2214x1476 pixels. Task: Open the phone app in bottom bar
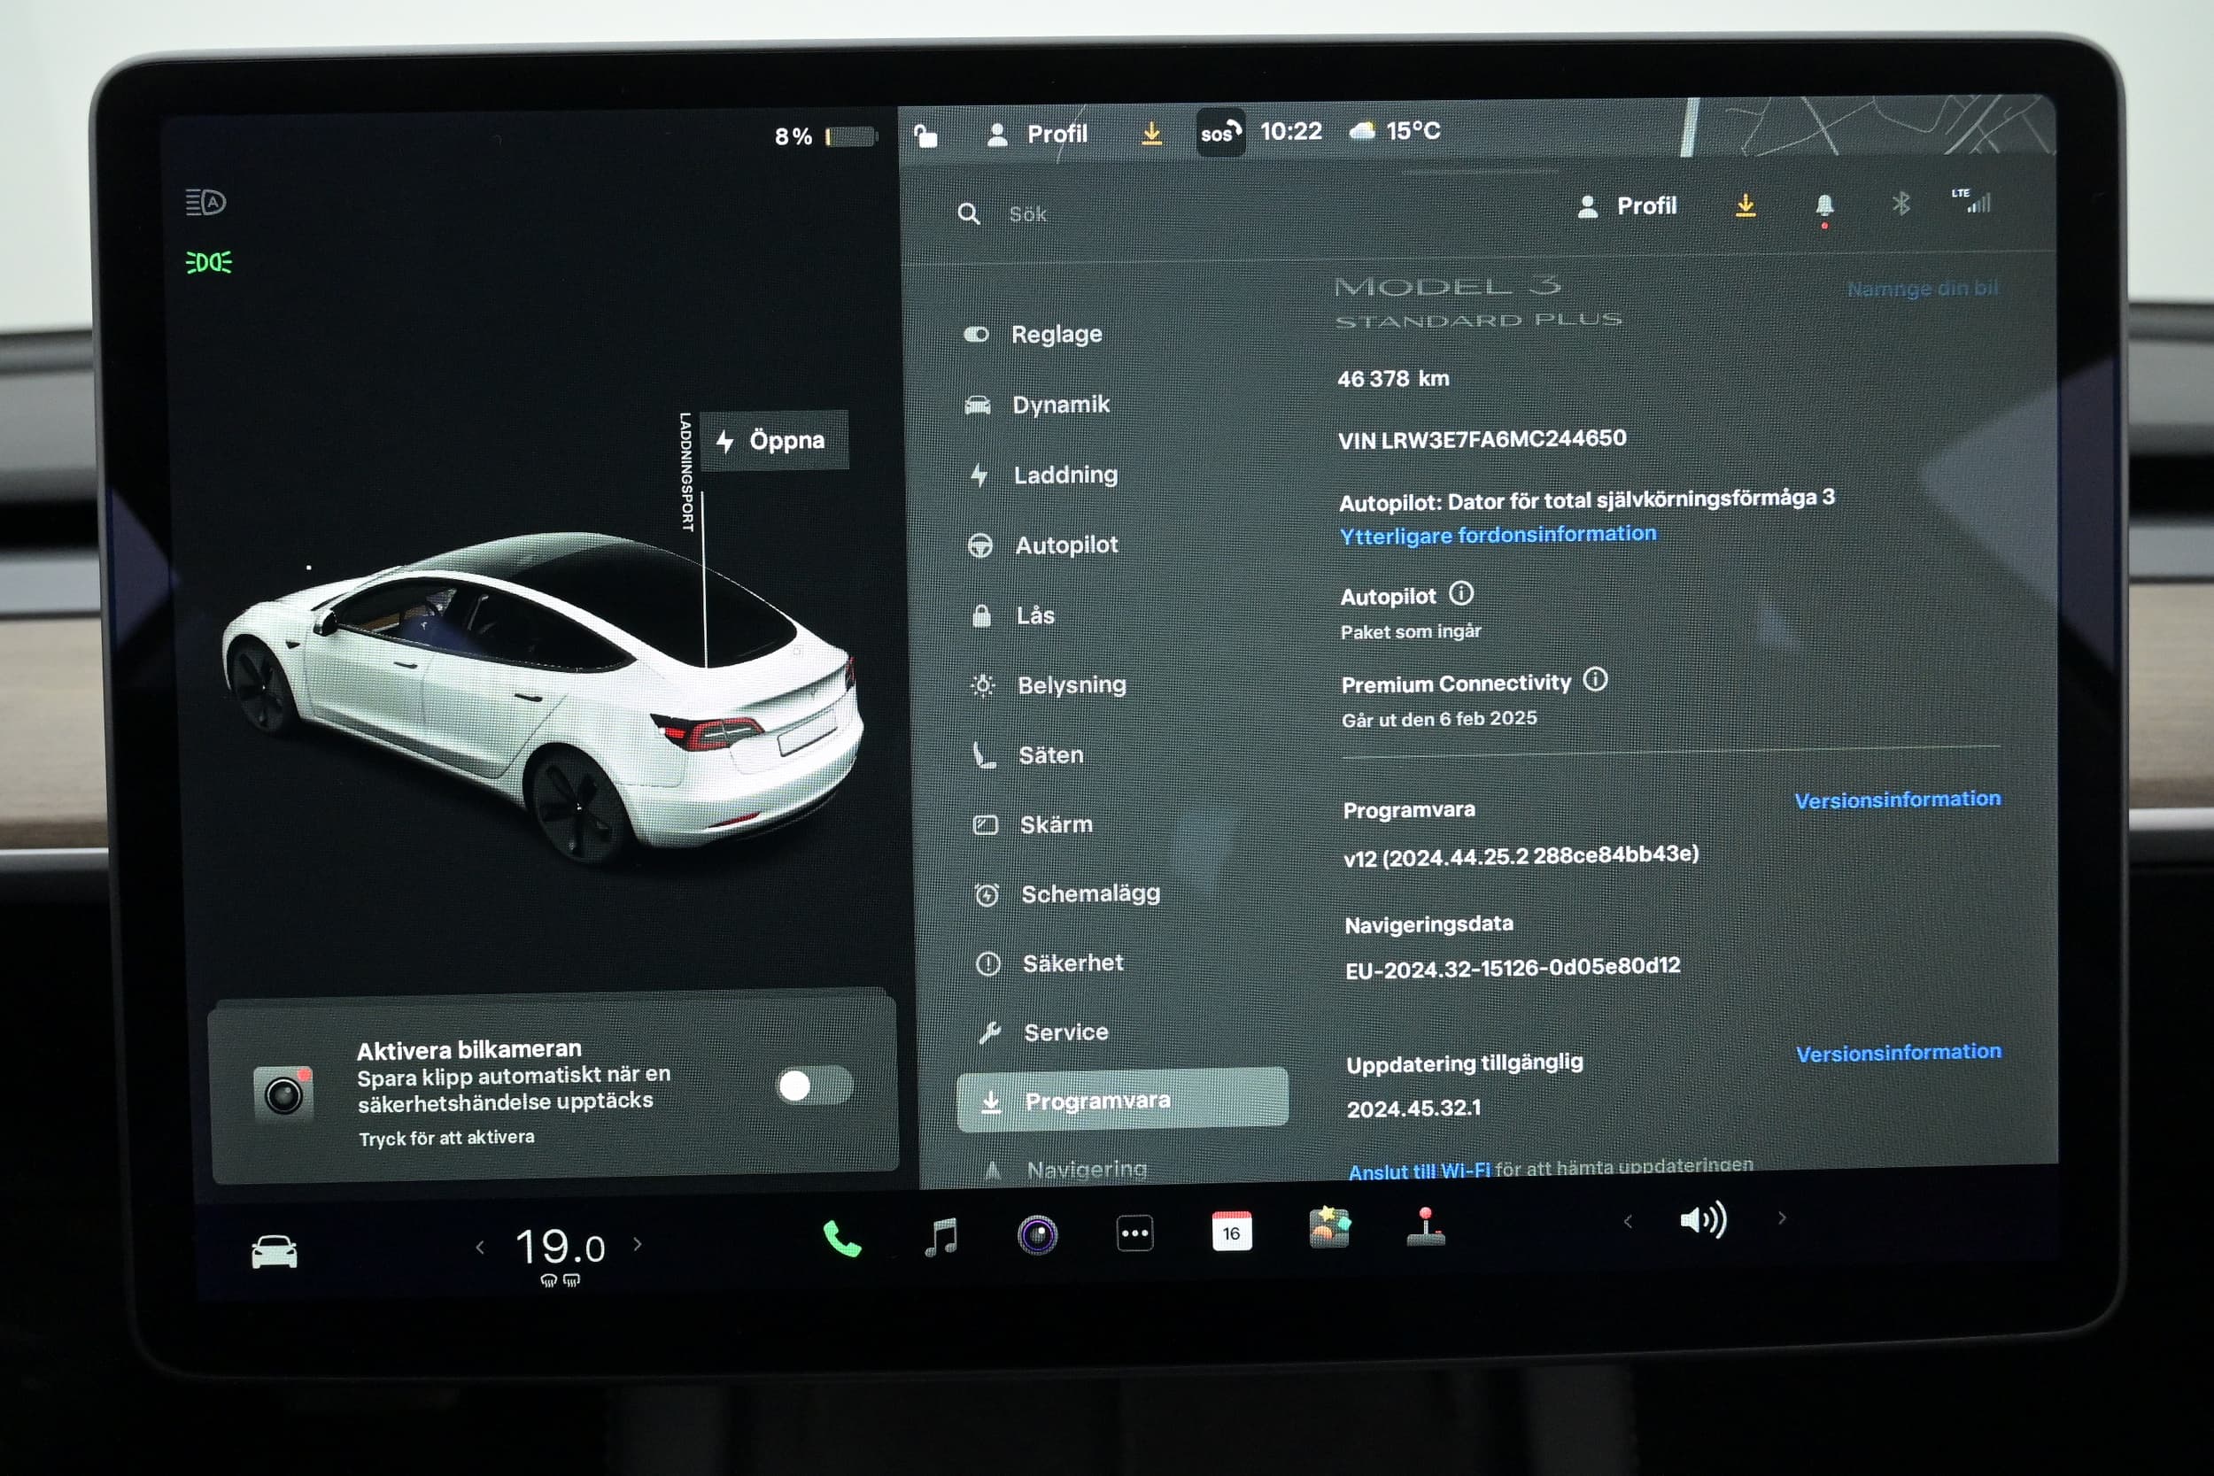click(841, 1238)
